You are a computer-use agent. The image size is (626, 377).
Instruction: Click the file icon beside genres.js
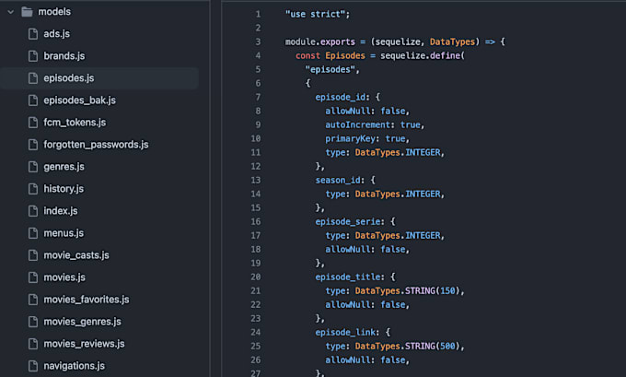(33, 167)
